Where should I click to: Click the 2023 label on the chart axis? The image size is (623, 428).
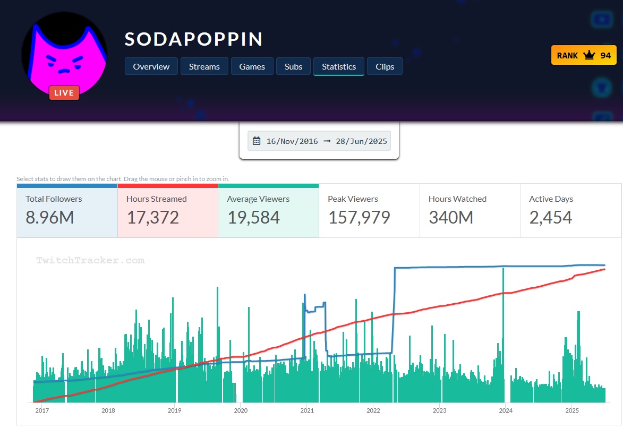click(439, 410)
